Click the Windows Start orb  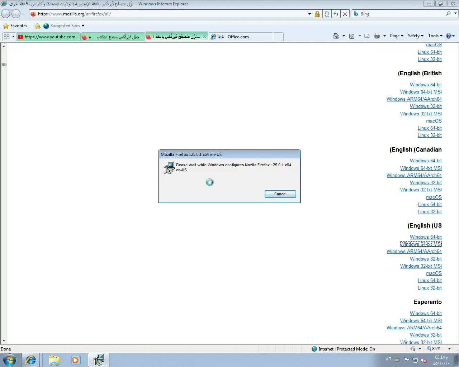click(x=10, y=360)
